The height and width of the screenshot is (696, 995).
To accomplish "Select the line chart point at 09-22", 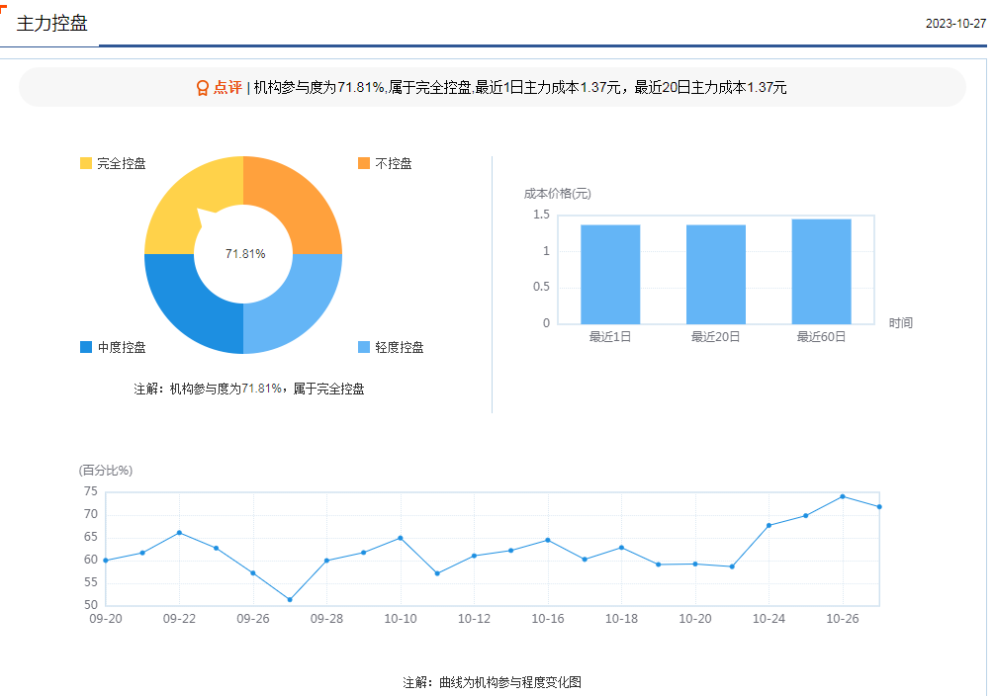I will [179, 533].
